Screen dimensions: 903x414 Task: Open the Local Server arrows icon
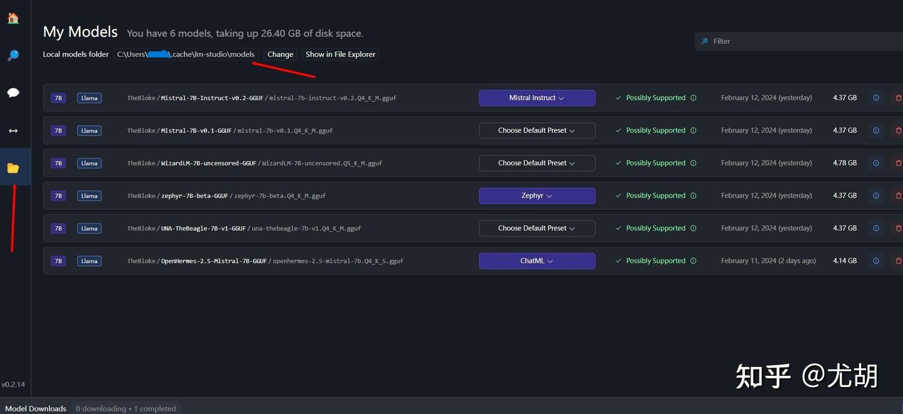point(13,131)
